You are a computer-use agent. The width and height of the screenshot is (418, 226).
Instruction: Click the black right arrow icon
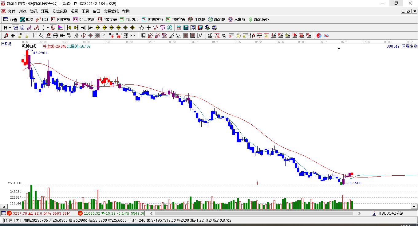(x=90, y=28)
